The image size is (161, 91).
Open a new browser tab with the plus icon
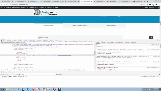pyautogui.click(x=147, y=2)
